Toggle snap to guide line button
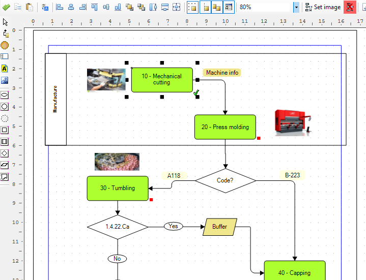Image resolution: width=366 pixels, height=280 pixels. (206, 7)
